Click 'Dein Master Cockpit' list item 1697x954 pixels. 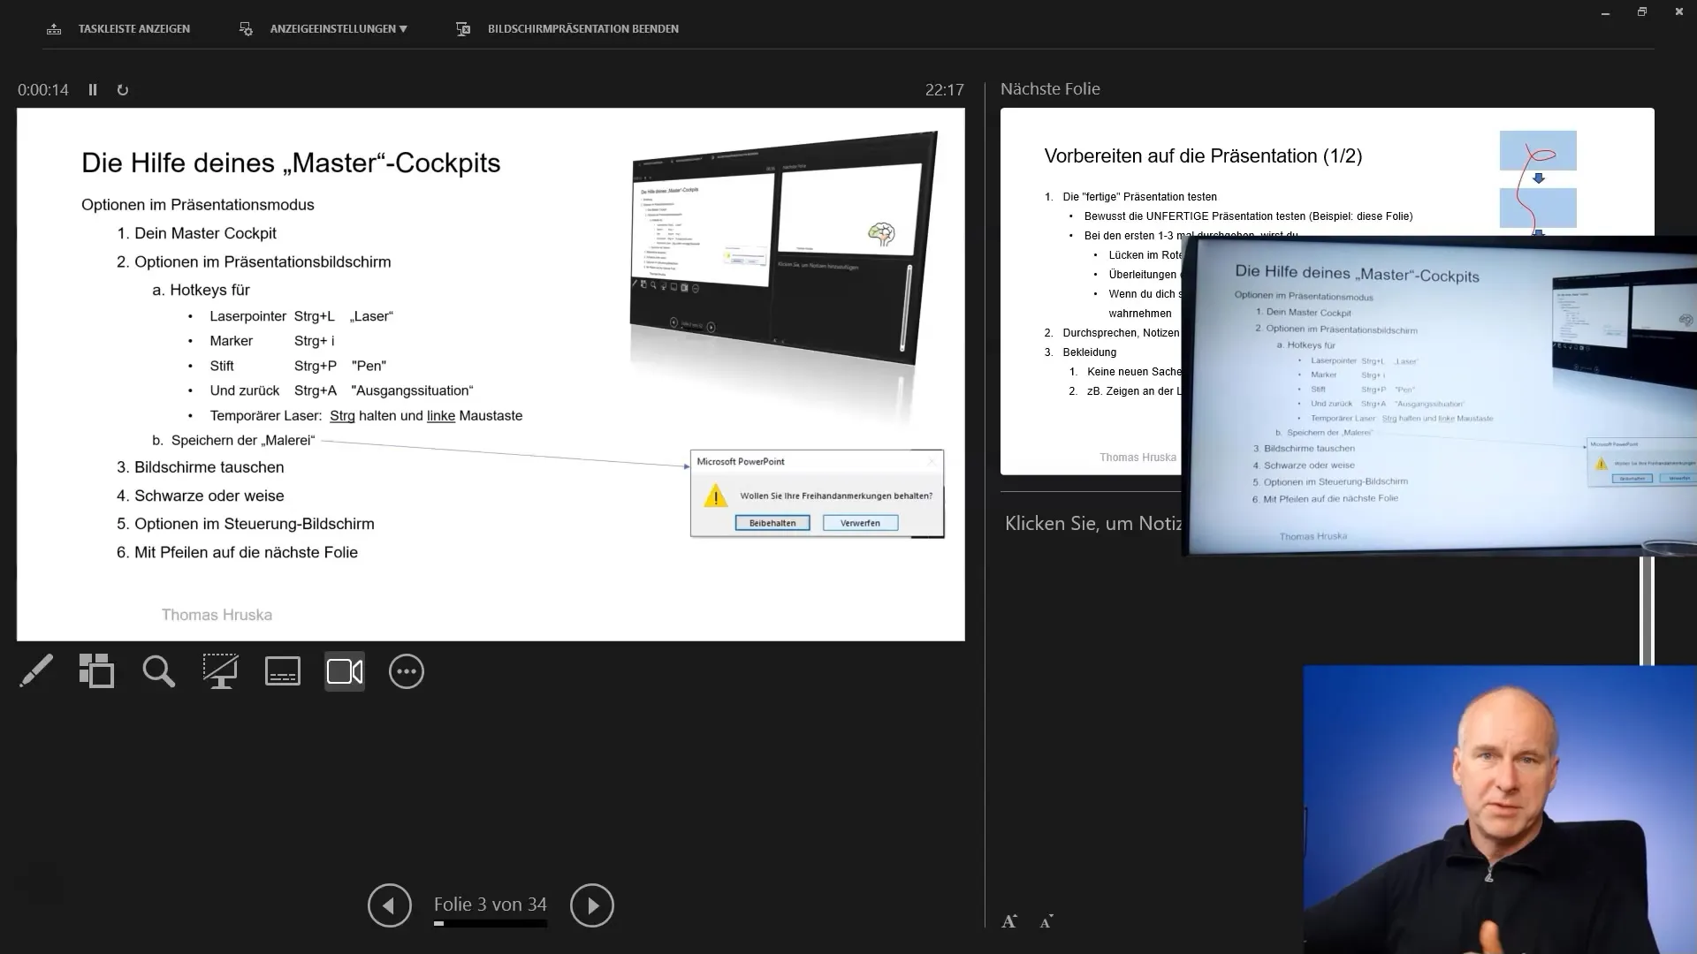coord(197,233)
